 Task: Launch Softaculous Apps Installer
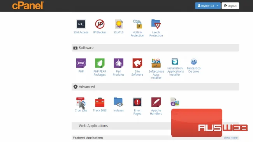(156, 63)
